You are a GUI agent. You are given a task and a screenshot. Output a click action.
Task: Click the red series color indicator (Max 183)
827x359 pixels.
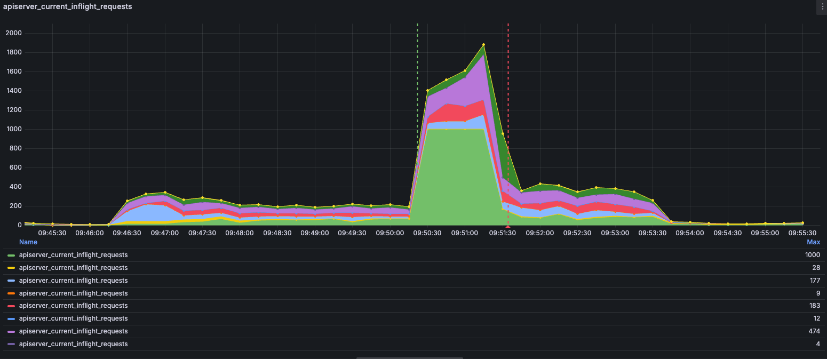[x=11, y=306]
